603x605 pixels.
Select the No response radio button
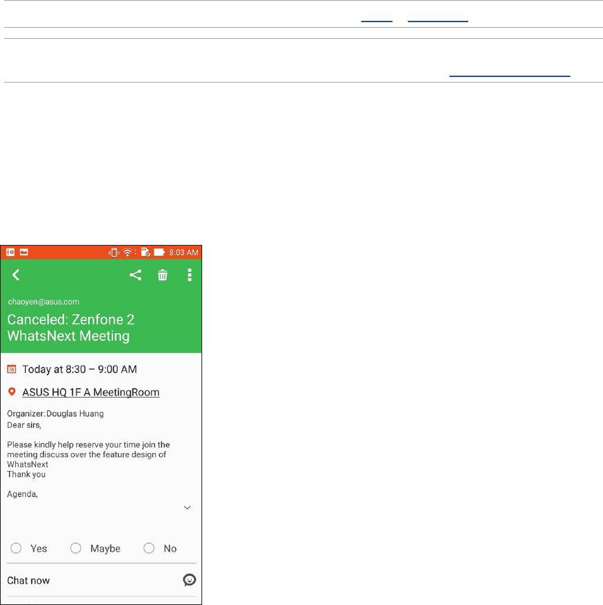tap(149, 548)
